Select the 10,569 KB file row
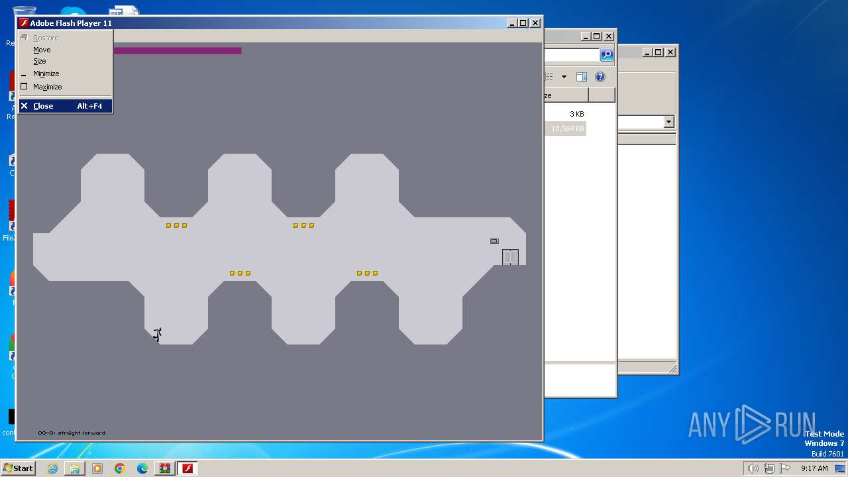This screenshot has width=848, height=477. [565, 129]
